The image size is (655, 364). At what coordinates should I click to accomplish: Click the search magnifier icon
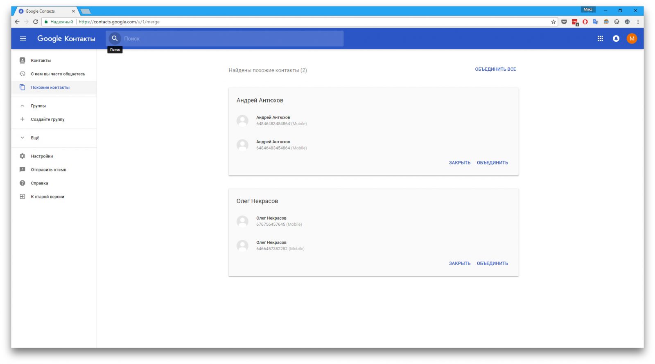coord(115,38)
